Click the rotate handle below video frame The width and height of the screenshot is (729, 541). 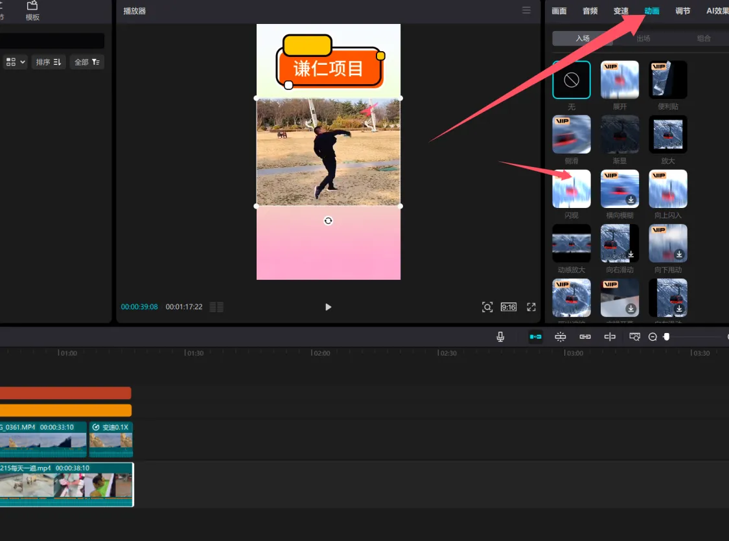329,221
